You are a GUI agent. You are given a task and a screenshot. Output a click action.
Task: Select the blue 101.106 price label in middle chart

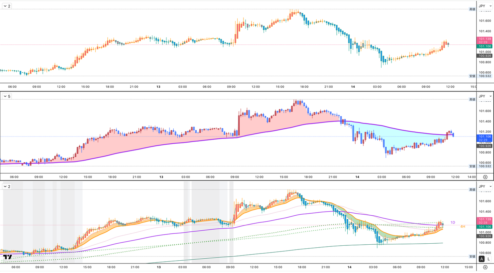485,136
